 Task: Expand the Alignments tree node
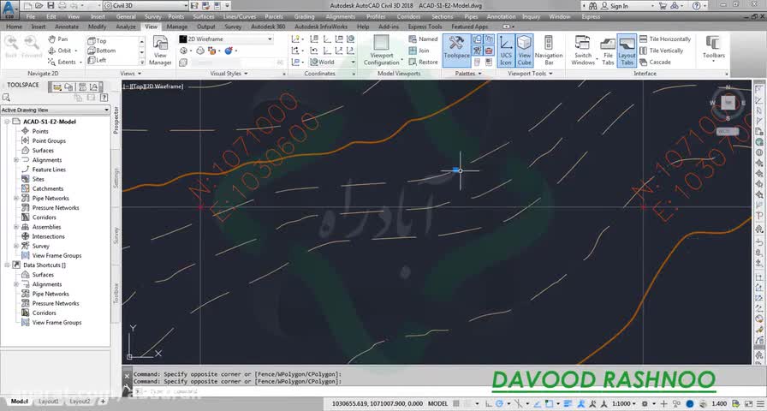[16, 160]
